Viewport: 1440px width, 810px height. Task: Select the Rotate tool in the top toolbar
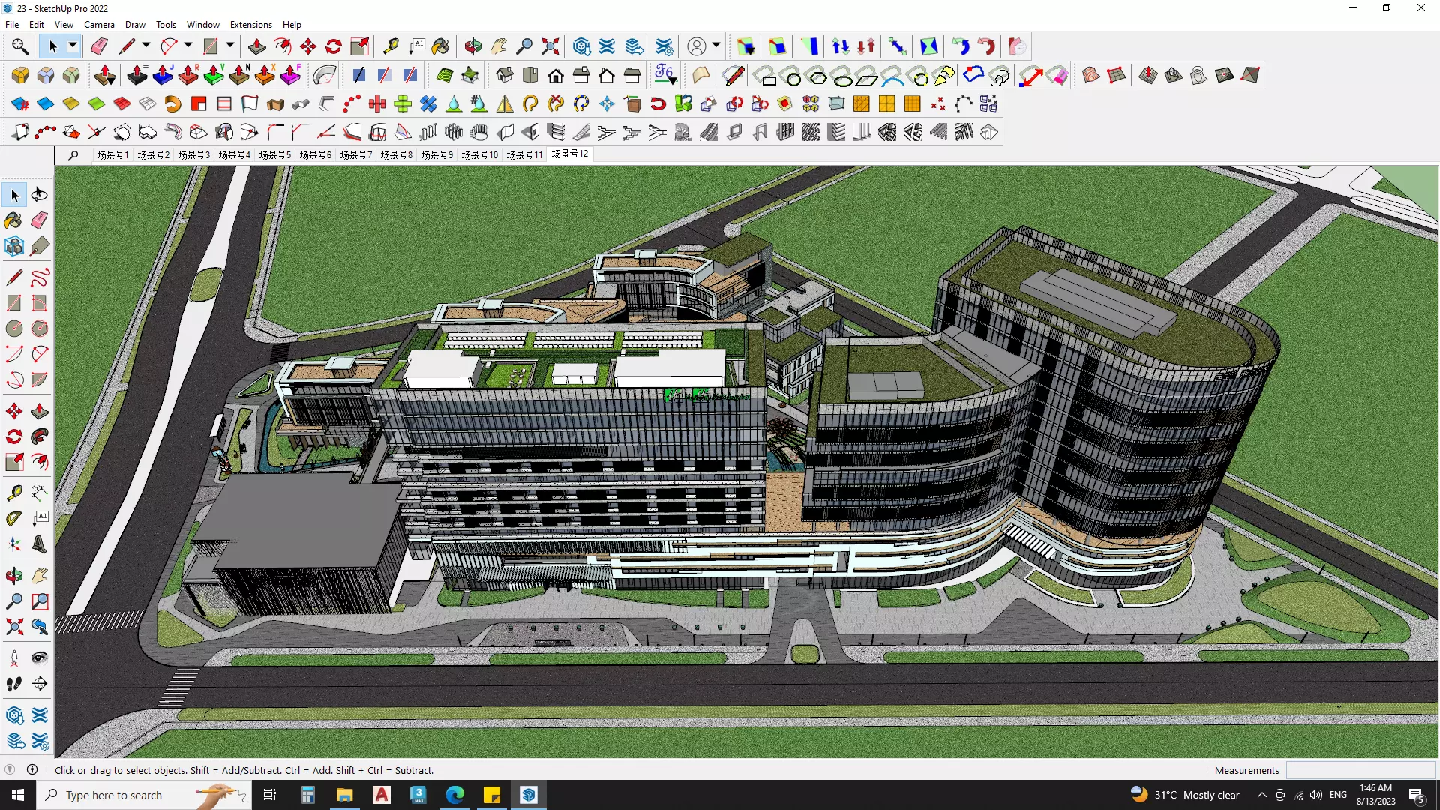(334, 46)
